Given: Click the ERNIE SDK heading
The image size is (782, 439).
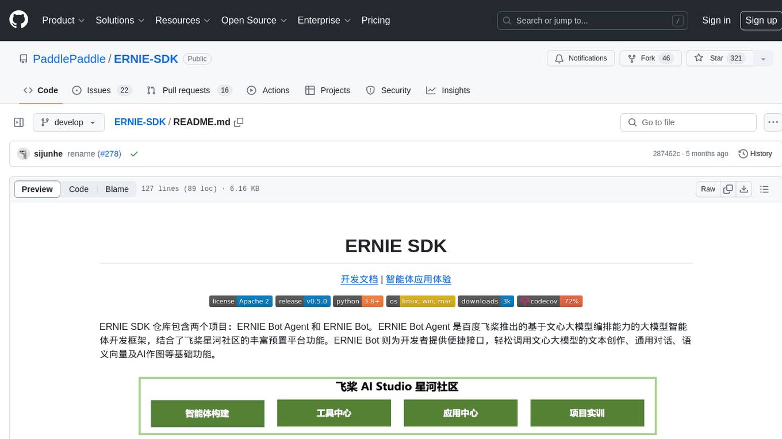Looking at the screenshot, I should click(x=396, y=246).
